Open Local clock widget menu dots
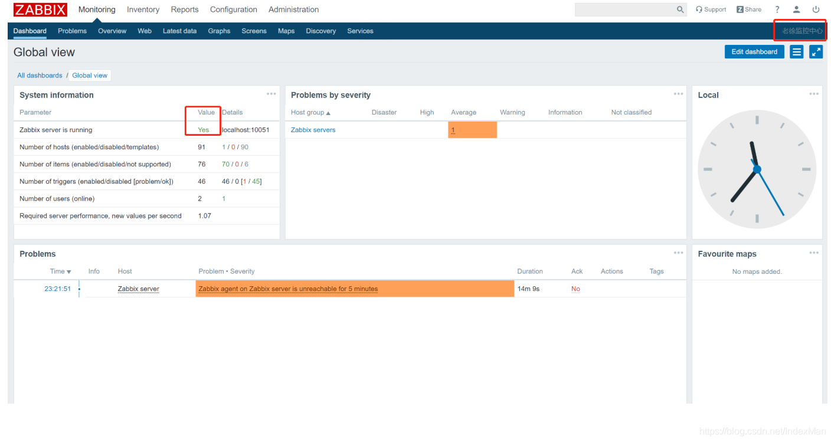 (x=814, y=94)
